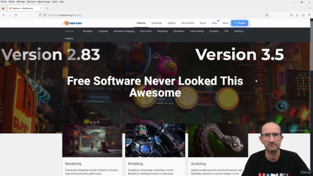Open the Rendering card thumbnail image
The height and width of the screenshot is (176, 313).
[92, 140]
